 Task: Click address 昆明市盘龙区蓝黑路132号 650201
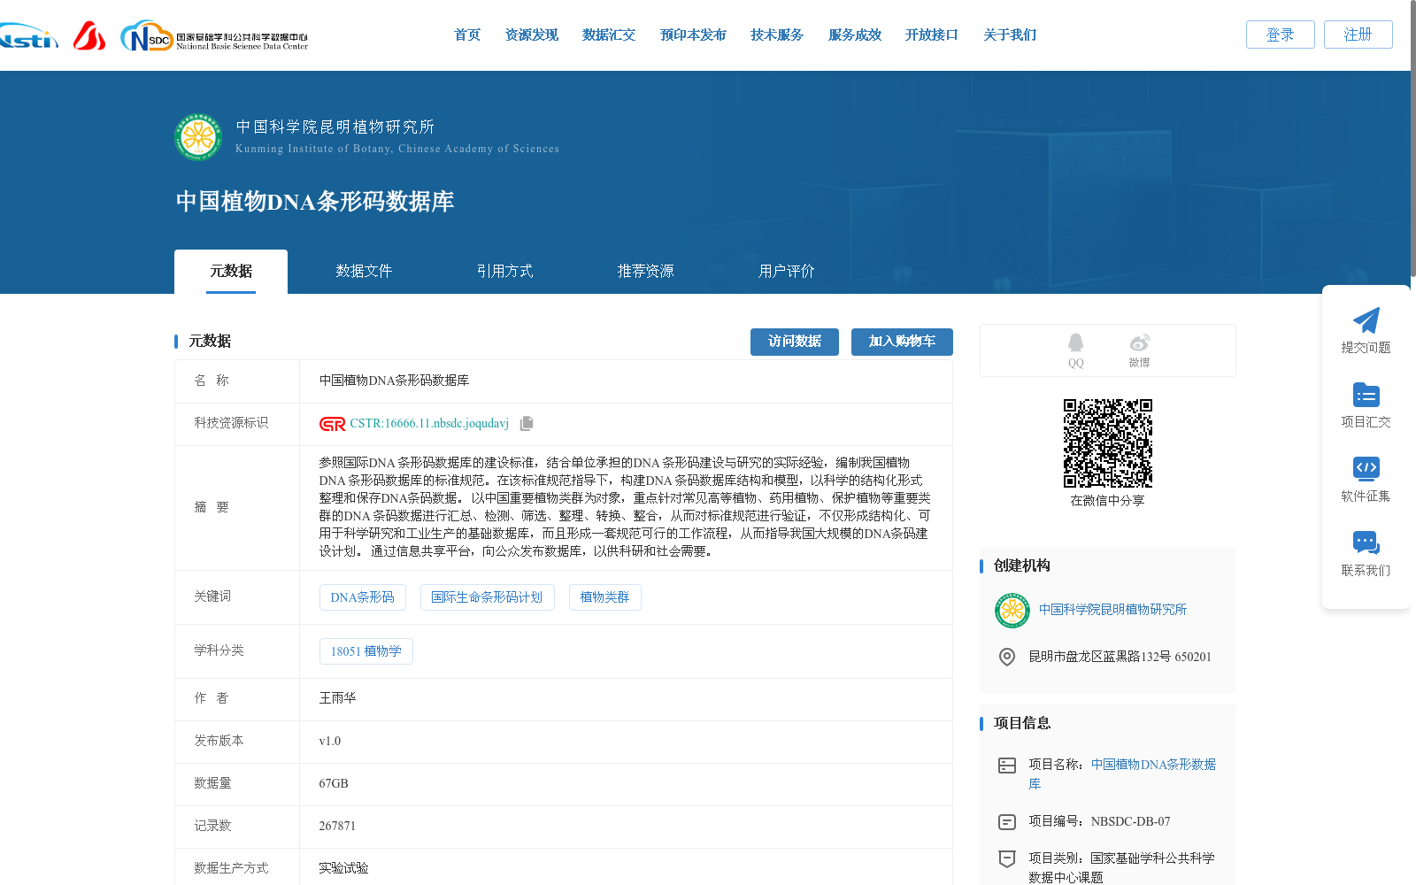click(1120, 657)
